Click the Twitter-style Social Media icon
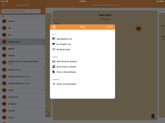The width and height of the screenshot is (165, 123). [54, 72]
